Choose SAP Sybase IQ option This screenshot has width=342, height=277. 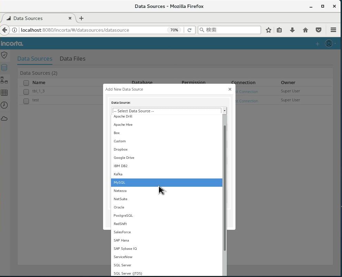click(167, 249)
